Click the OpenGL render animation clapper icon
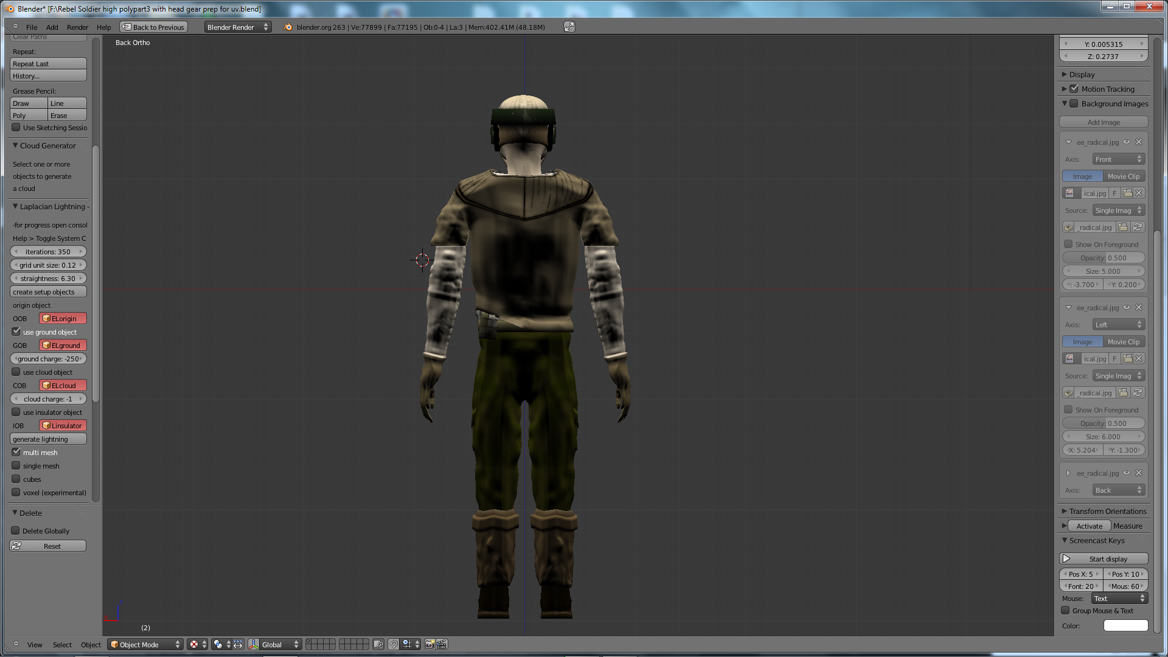Image resolution: width=1168 pixels, height=657 pixels. pyautogui.click(x=442, y=644)
